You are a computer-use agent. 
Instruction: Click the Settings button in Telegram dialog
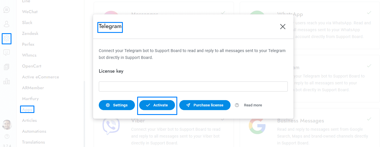click(x=117, y=105)
